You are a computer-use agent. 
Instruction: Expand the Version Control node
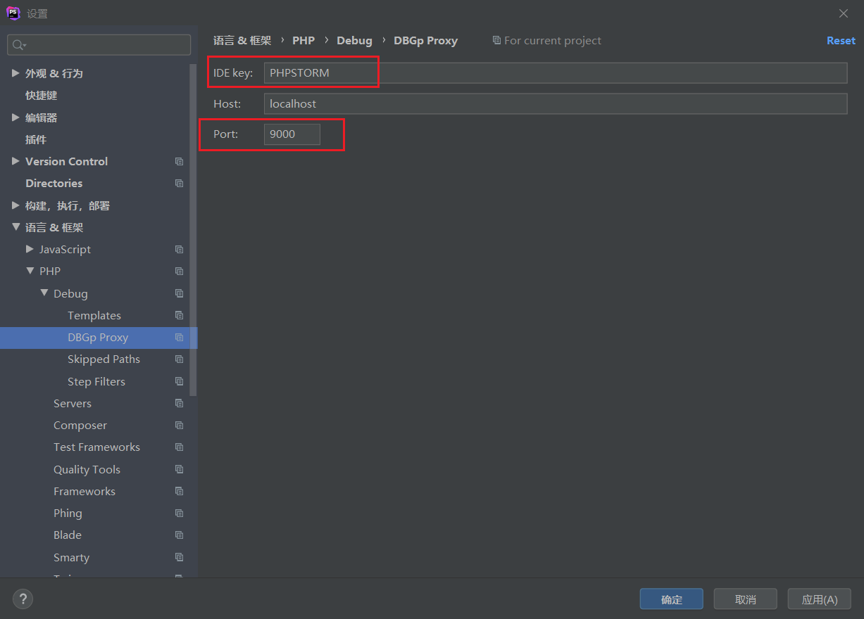click(x=15, y=161)
